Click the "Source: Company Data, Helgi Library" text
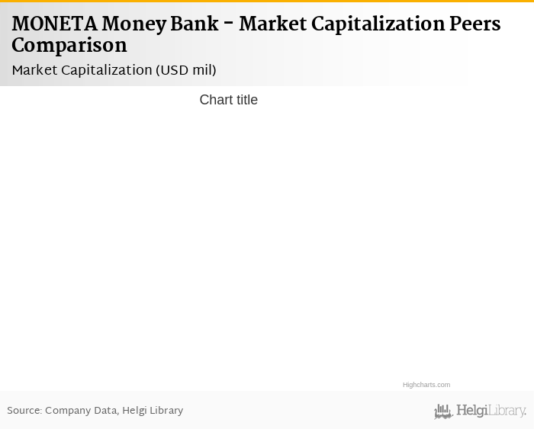Viewport: 534px width, 429px height. click(x=95, y=411)
